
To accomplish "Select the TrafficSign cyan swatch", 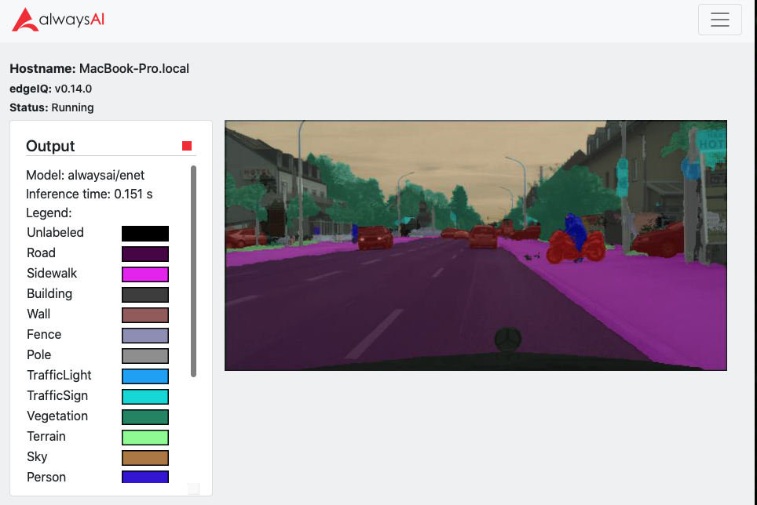I will tap(144, 397).
